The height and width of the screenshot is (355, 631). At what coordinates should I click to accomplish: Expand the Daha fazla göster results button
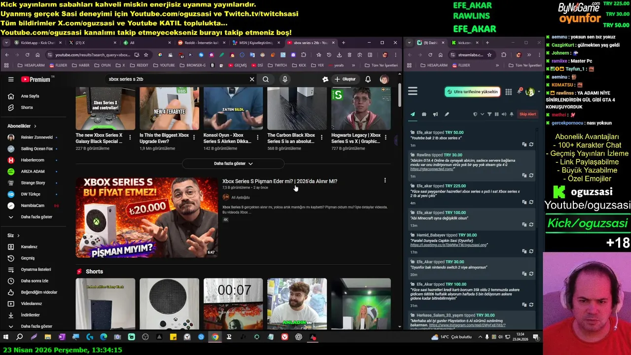[233, 164]
